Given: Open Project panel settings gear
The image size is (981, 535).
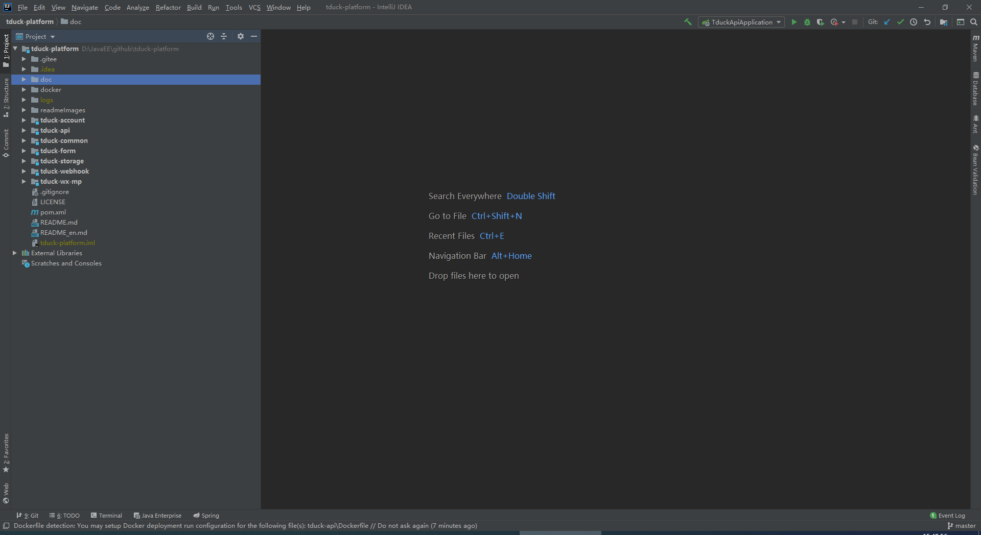Looking at the screenshot, I should click(241, 36).
